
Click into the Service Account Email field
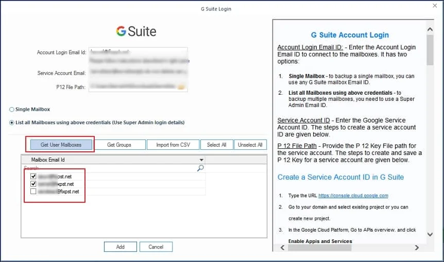pos(138,73)
